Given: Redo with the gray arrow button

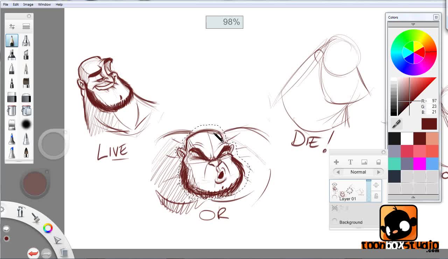Looking at the screenshot, I should pos(47,253).
